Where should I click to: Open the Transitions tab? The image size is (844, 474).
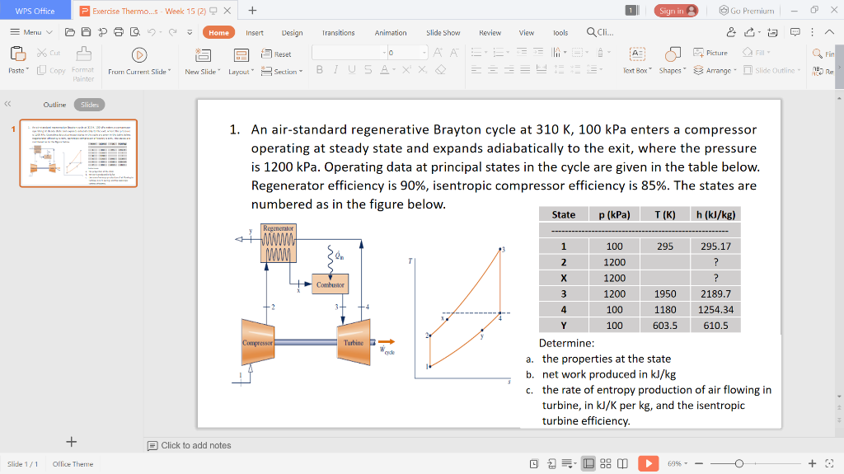339,32
